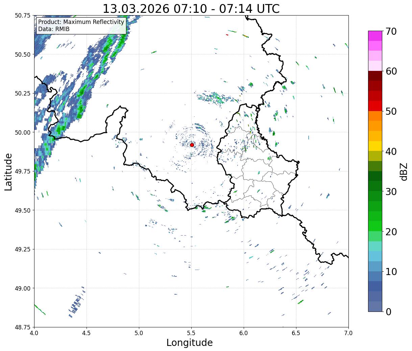Click the Latitude axis label
This screenshot has height=351, width=412.
(x=8, y=172)
